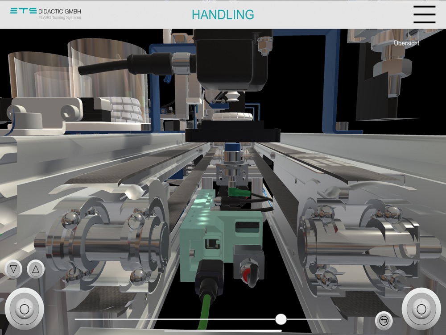Click the white slider handle

281,319
